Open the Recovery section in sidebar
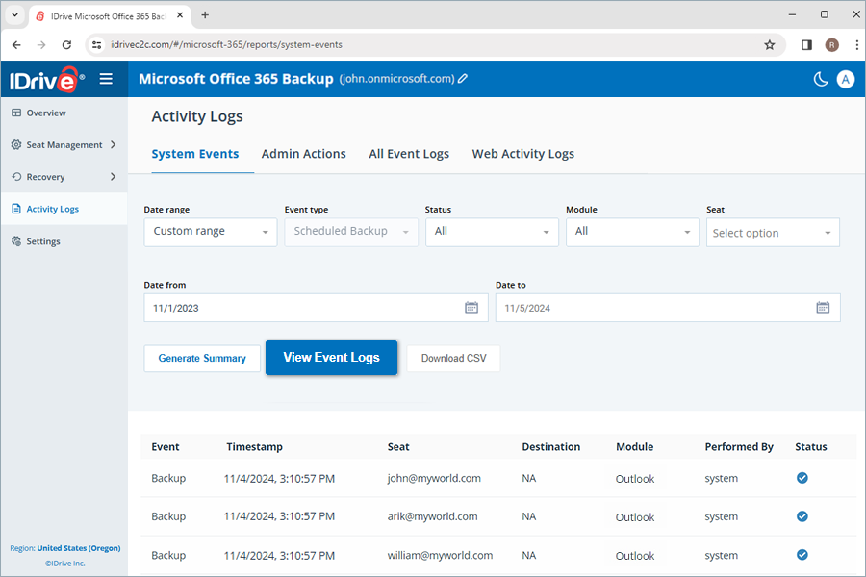866x577 pixels. coord(46,177)
